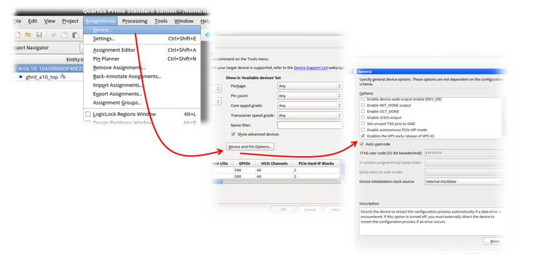Click Reset button in General options
The image size is (537, 254).
click(x=495, y=242)
